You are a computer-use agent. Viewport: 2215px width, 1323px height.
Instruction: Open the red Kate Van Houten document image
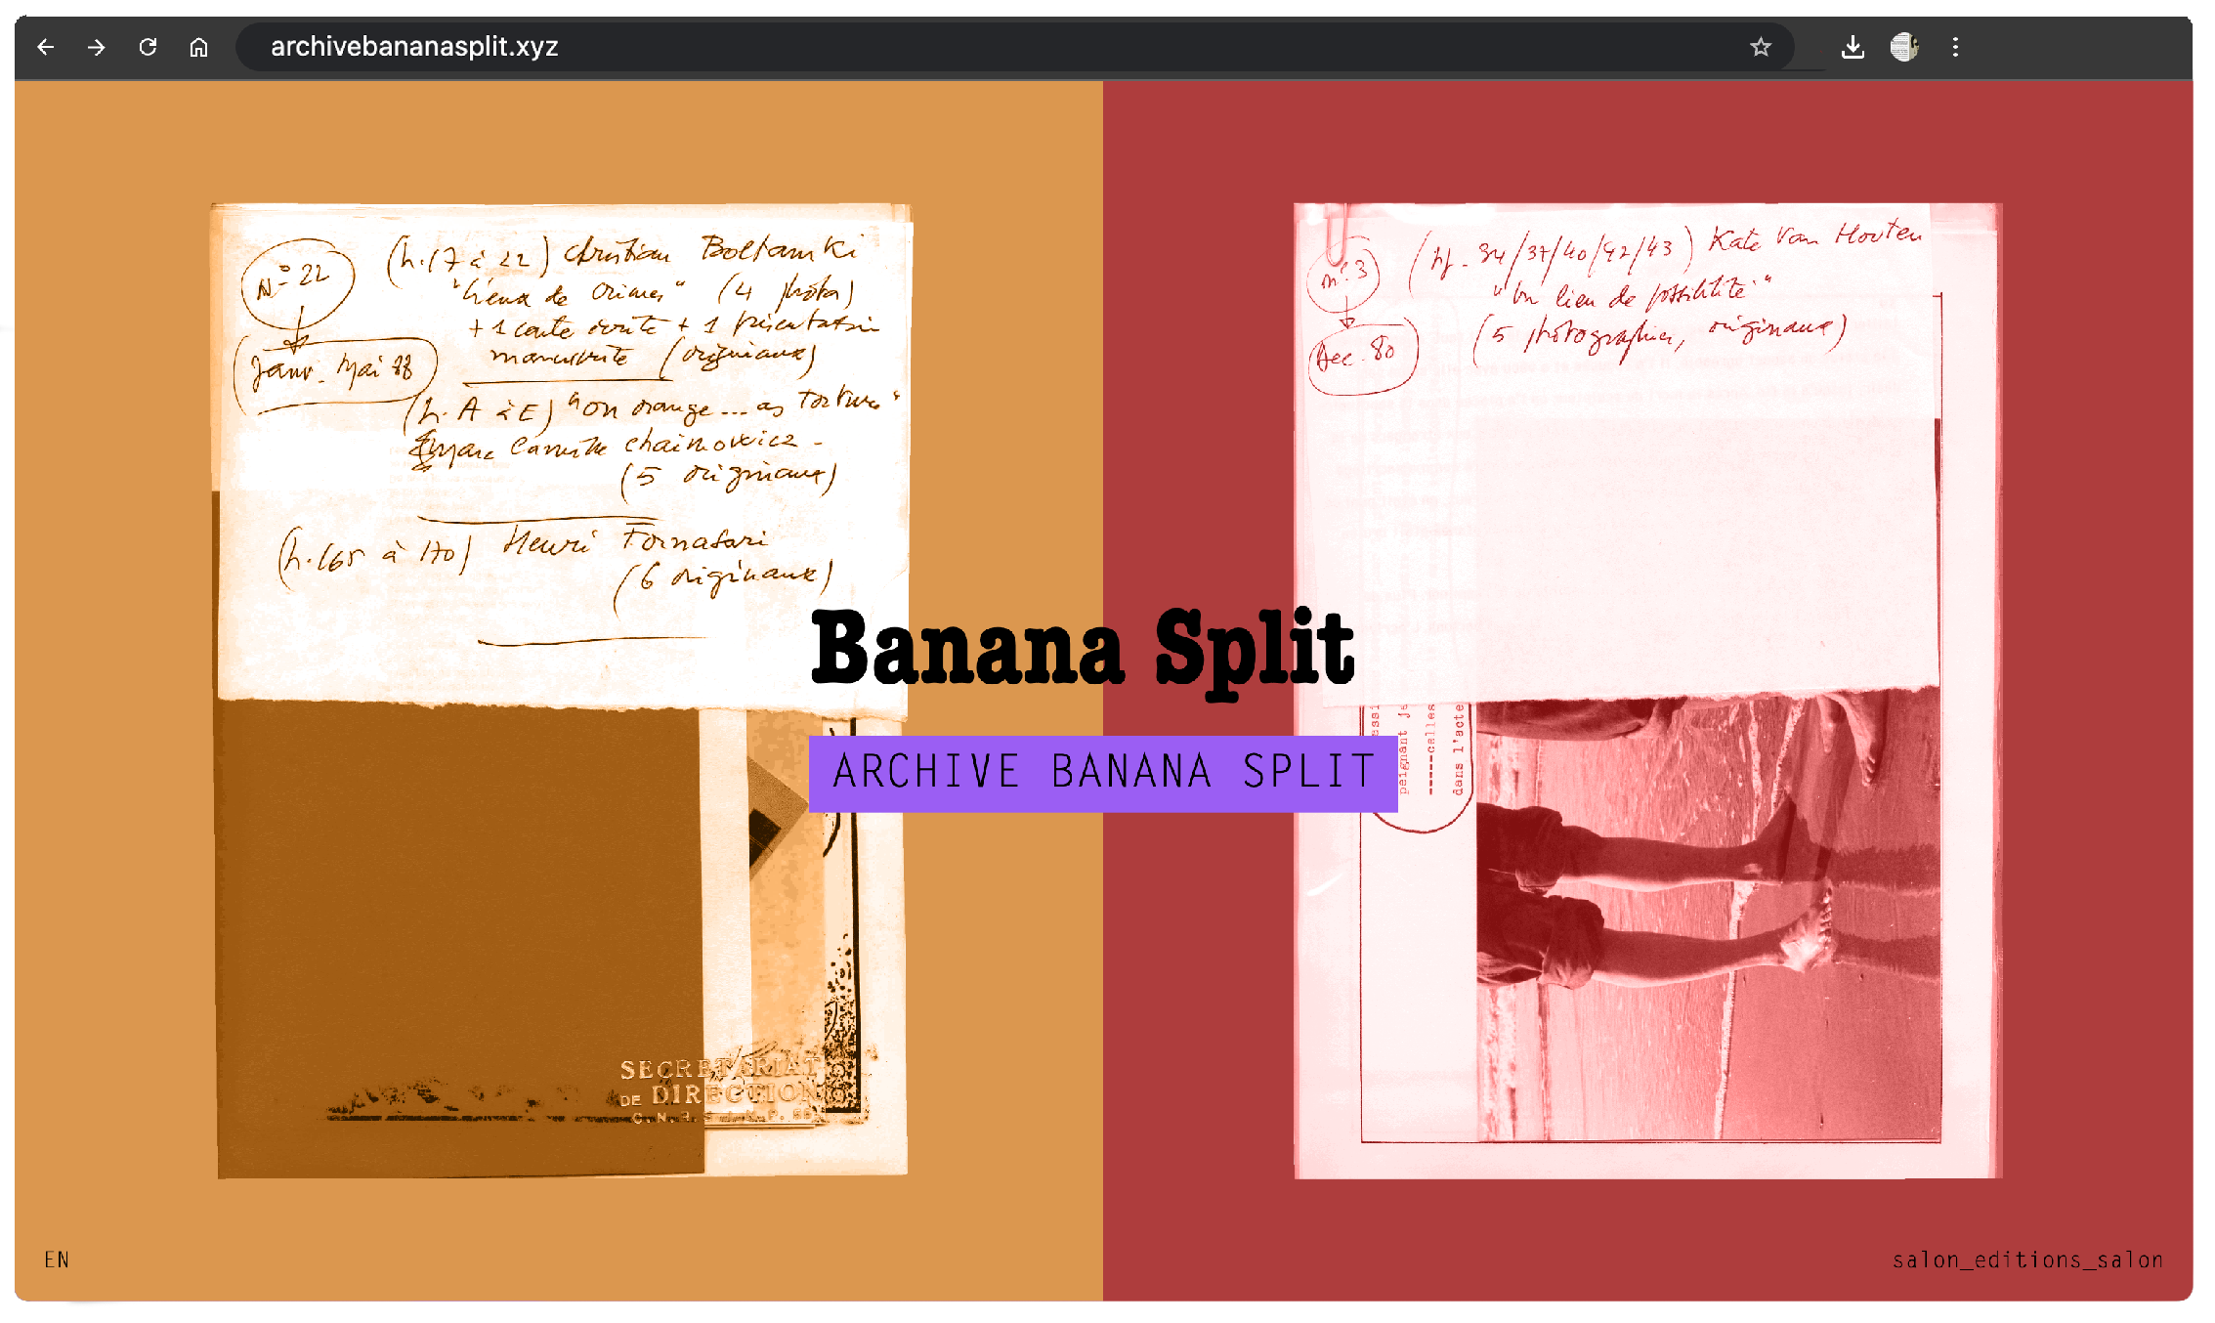pyautogui.click(x=1647, y=690)
